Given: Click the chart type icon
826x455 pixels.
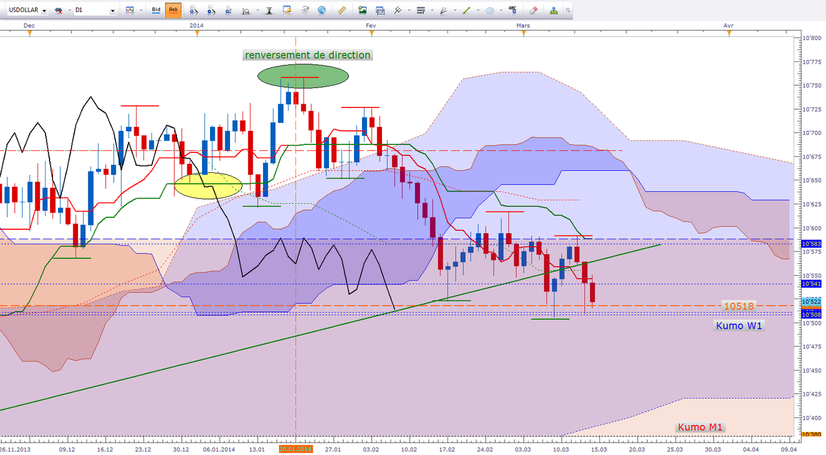Looking at the screenshot, I should (x=130, y=10).
